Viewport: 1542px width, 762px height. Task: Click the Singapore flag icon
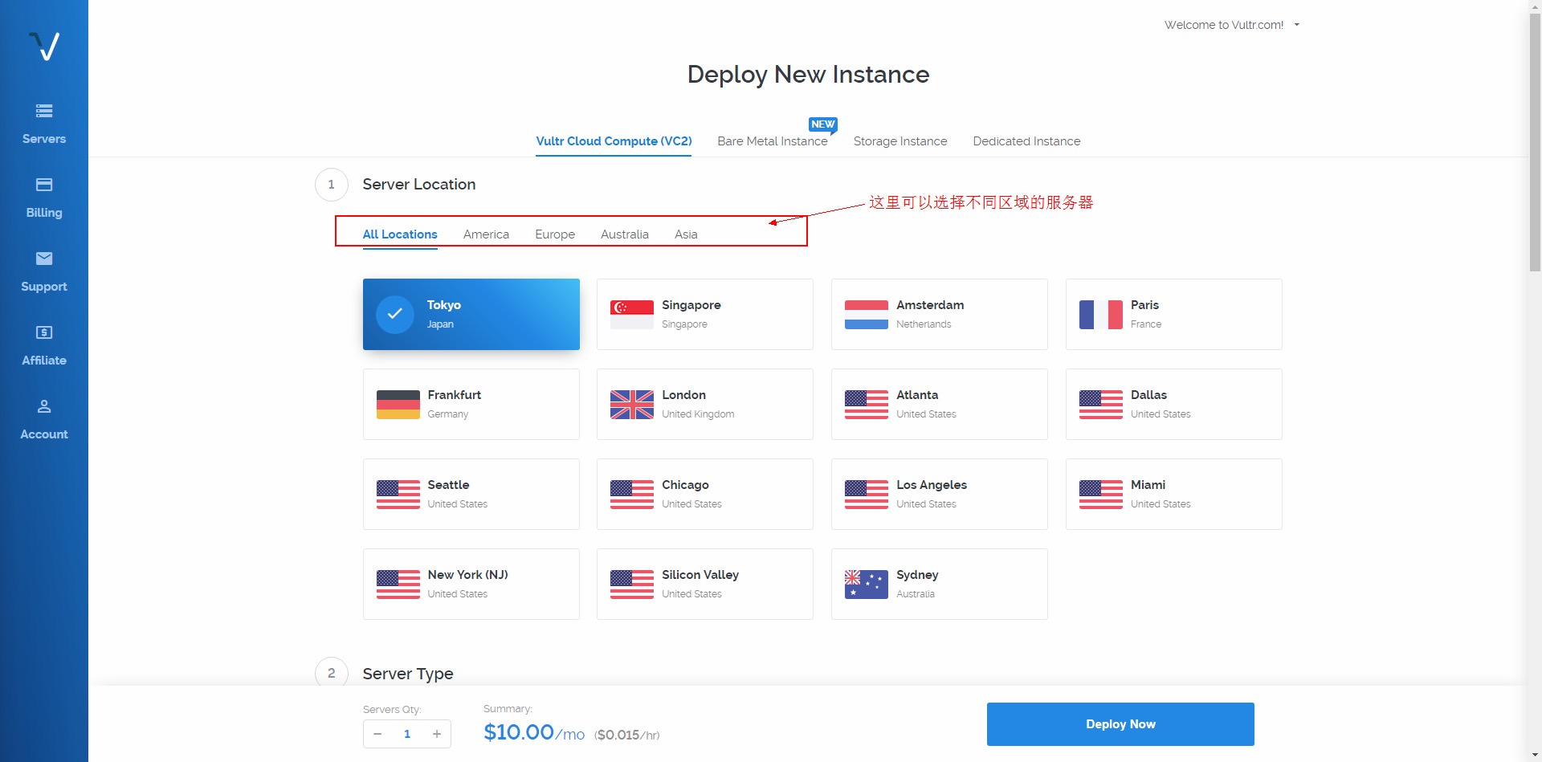click(631, 315)
